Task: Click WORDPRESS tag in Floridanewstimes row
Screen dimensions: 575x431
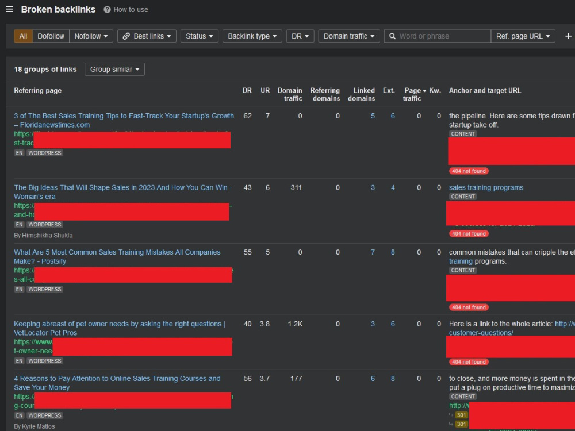Action: (x=45, y=153)
